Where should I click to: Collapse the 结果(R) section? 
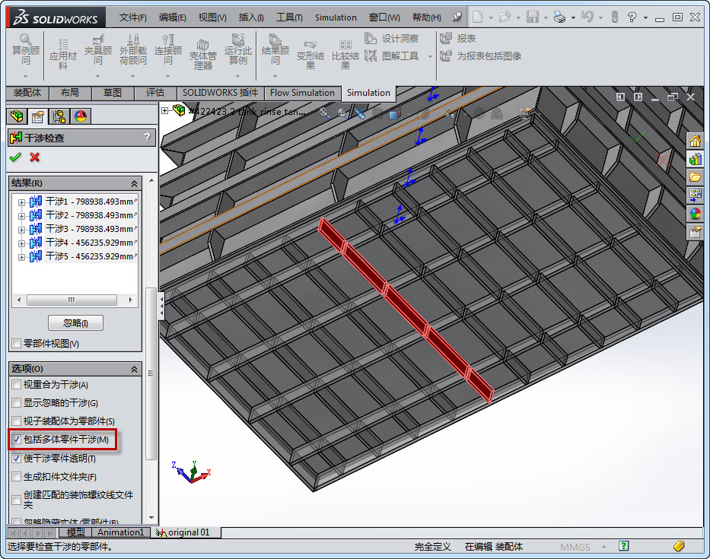(135, 183)
